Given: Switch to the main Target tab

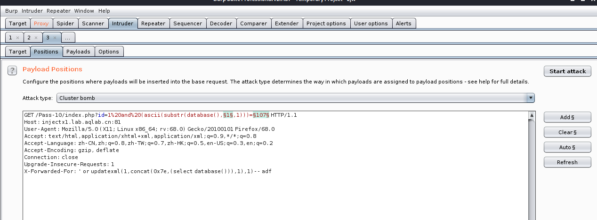Looking at the screenshot, I should tap(18, 23).
